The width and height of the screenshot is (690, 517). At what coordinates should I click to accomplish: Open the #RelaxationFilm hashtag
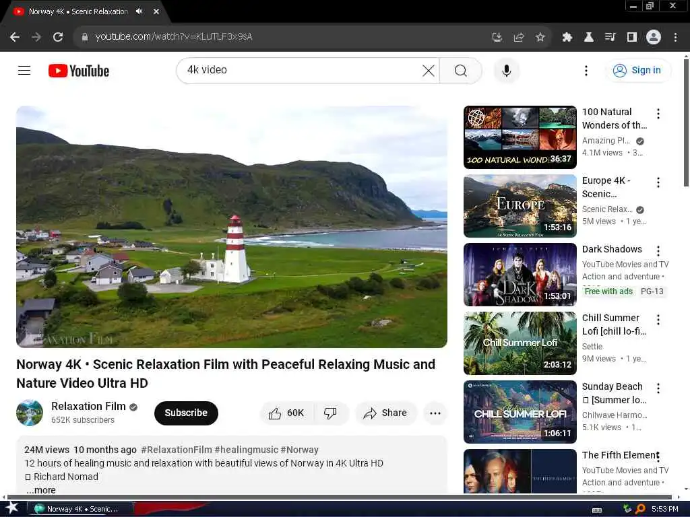click(x=177, y=450)
